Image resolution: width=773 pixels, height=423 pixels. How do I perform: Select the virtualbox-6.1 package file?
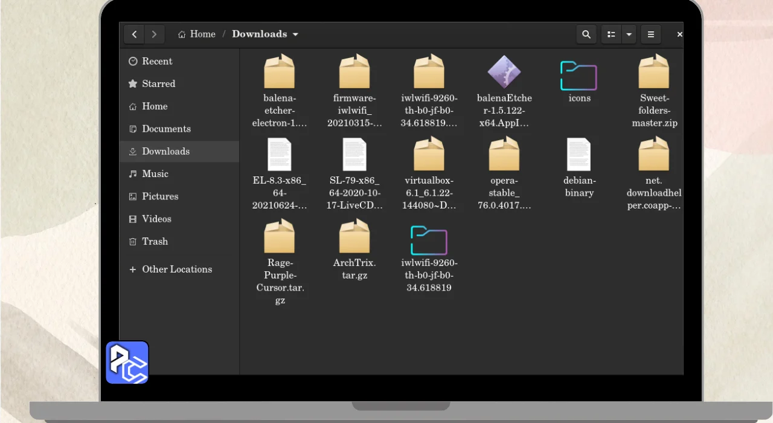point(429,155)
